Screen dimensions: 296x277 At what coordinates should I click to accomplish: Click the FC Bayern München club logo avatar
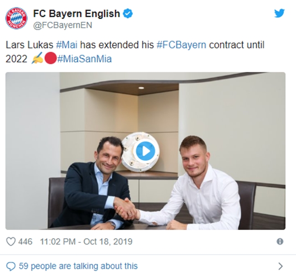[16, 18]
